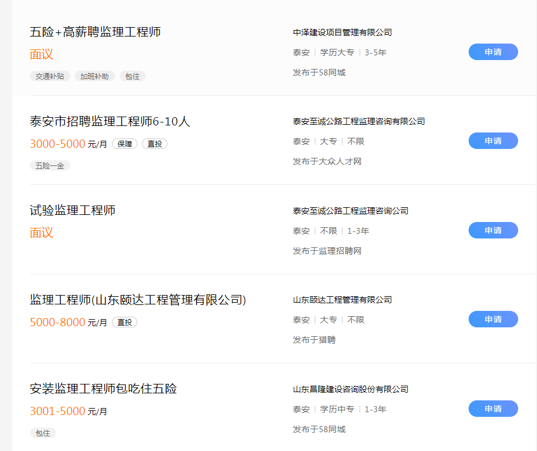Open company 泰安至诚公路工程监理咨询公司
The width and height of the screenshot is (537, 451).
click(x=350, y=211)
